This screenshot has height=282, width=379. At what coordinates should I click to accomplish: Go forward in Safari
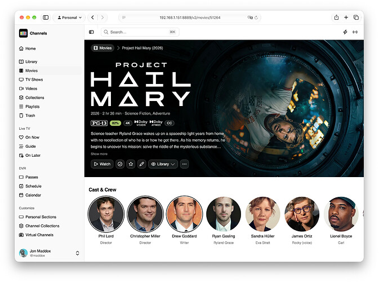pos(102,17)
